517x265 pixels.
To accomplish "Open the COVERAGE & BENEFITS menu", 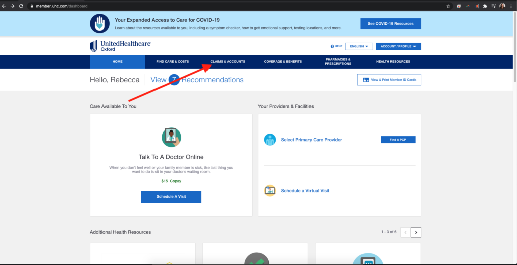I will click(283, 62).
